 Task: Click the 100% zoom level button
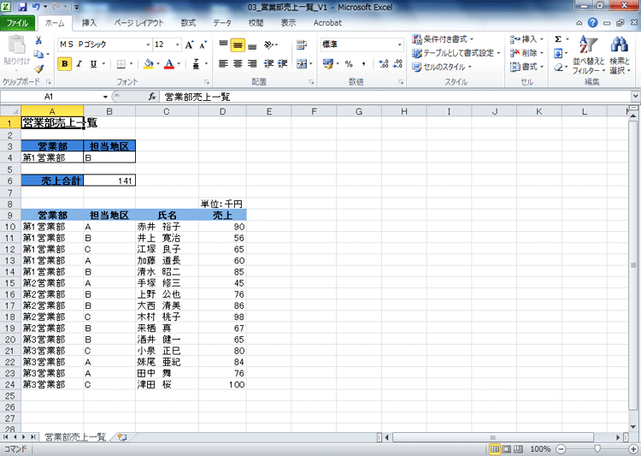pos(540,449)
